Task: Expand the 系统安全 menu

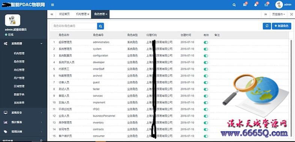Action: coord(24,113)
